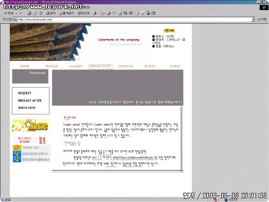Click the Print toolbar icon

tap(109, 13)
